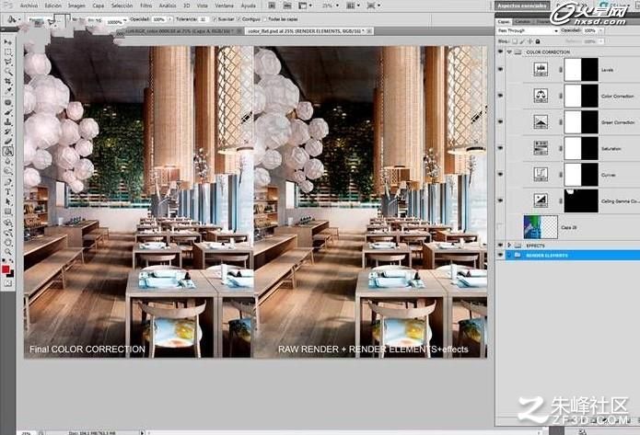
Task: Open the Archivo menu
Action: click(29, 6)
